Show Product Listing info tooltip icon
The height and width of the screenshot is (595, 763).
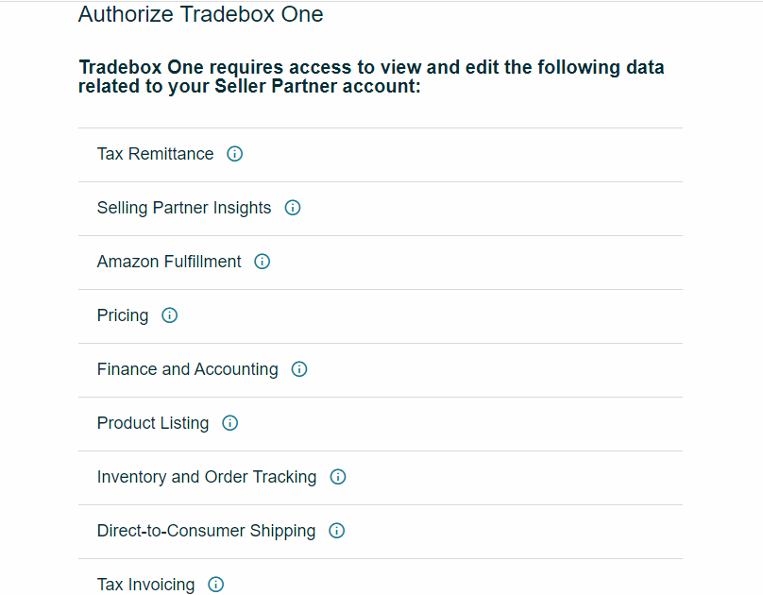230,423
